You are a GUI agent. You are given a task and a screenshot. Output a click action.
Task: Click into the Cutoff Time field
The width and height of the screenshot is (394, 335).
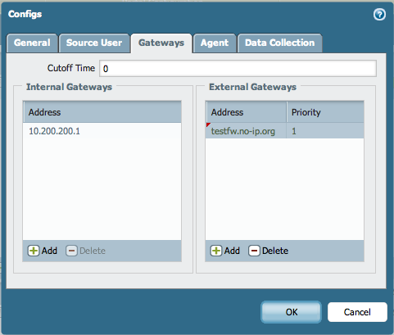click(x=238, y=68)
